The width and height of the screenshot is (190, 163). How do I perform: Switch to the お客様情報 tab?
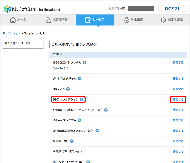[x=57, y=20]
